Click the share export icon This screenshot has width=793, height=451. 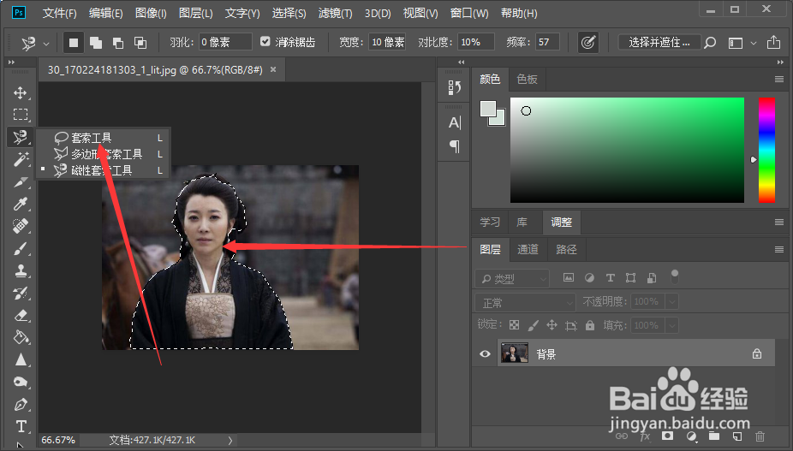[x=773, y=43]
